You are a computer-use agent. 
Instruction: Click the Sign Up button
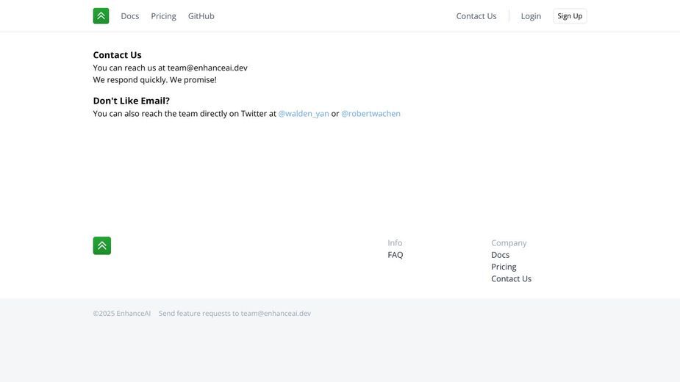[570, 16]
